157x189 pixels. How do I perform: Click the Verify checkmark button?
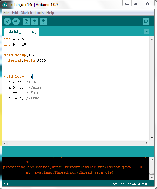(7, 21)
